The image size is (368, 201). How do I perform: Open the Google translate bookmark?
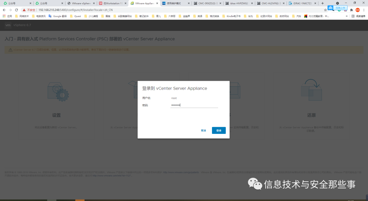point(58,16)
